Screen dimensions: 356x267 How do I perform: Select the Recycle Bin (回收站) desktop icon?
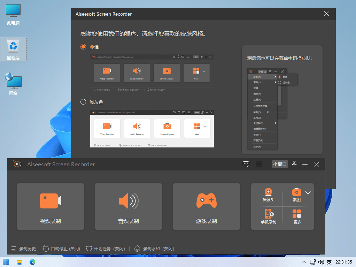pos(13,49)
